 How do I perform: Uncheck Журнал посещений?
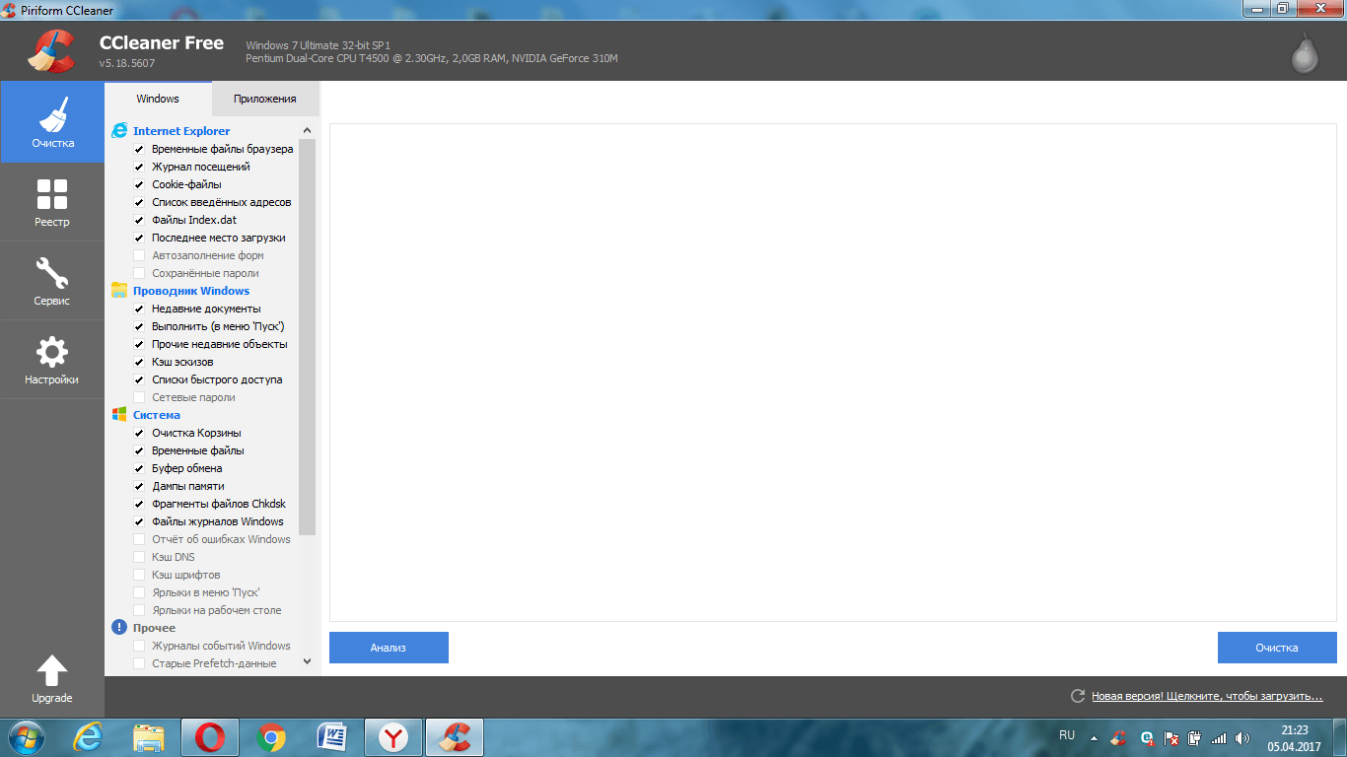[x=139, y=167]
